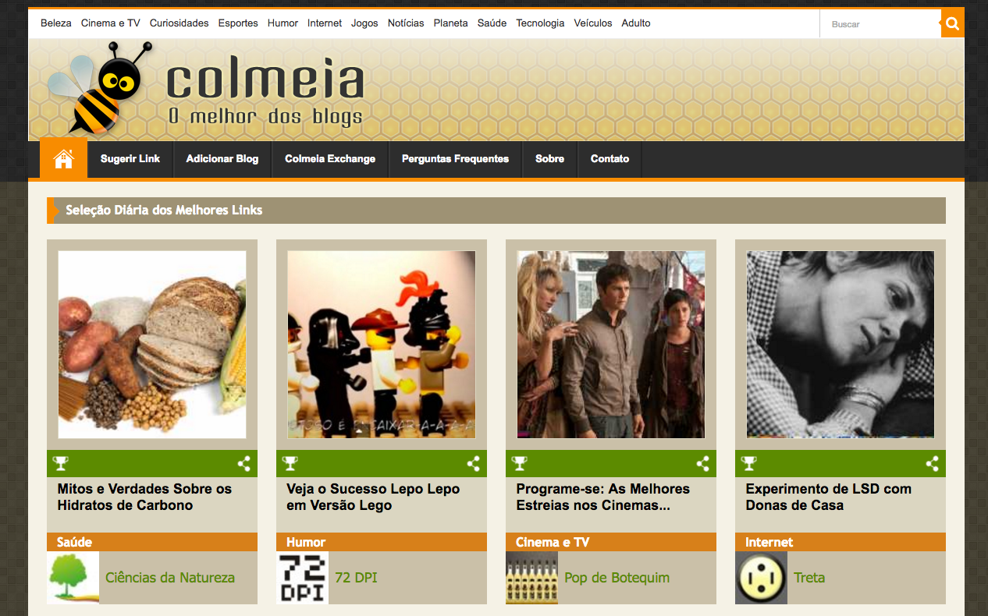This screenshot has height=616, width=988.
Task: Open Sugerir Link page
Action: (x=130, y=159)
